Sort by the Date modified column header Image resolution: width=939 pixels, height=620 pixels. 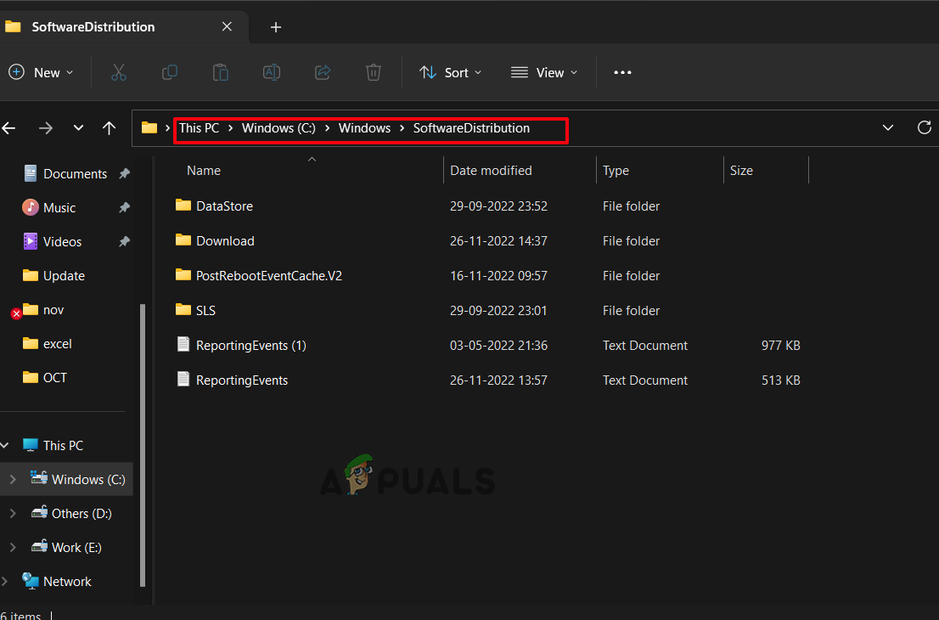coord(491,171)
